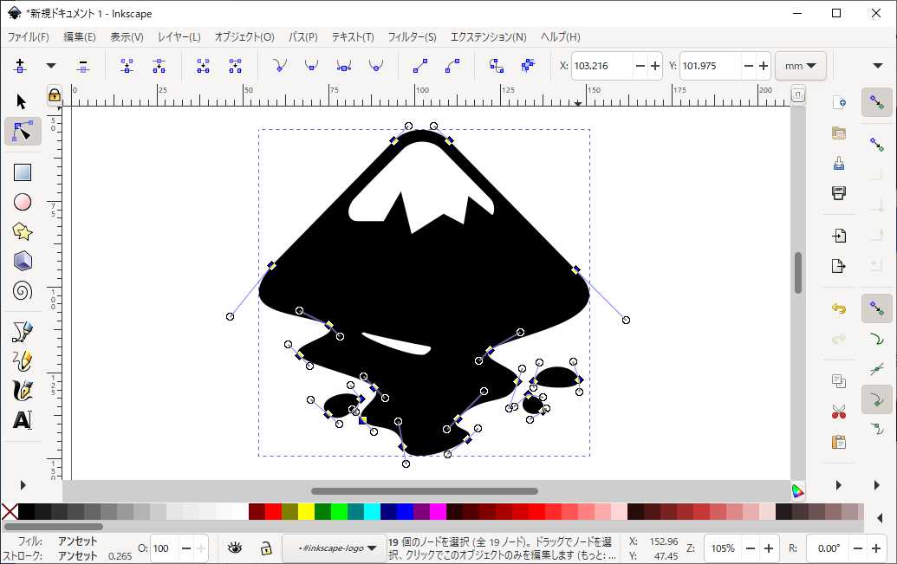
Task: Make selected nodes cusp (corner)
Action: [x=279, y=66]
